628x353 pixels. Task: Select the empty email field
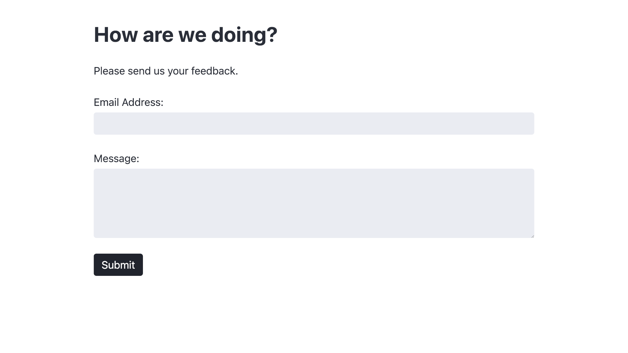tap(229, 124)
